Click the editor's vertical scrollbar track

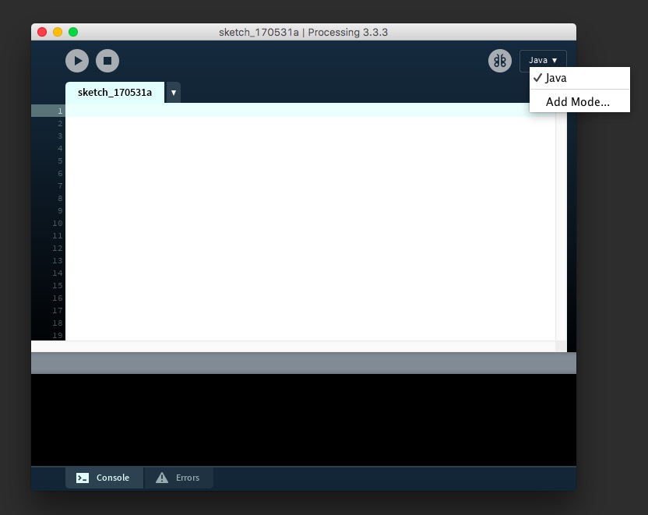point(561,226)
